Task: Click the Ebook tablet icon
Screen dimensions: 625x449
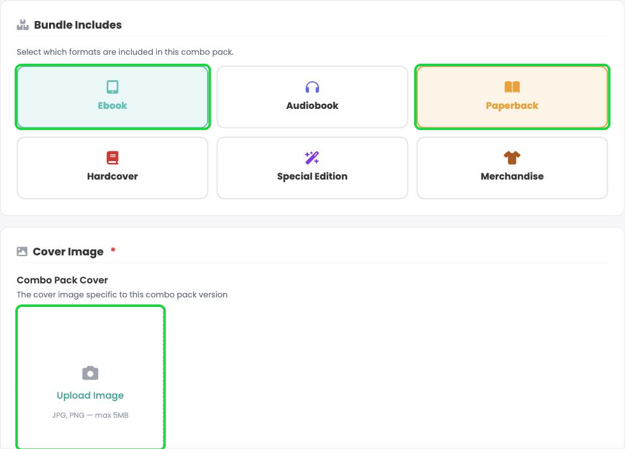Action: click(112, 87)
